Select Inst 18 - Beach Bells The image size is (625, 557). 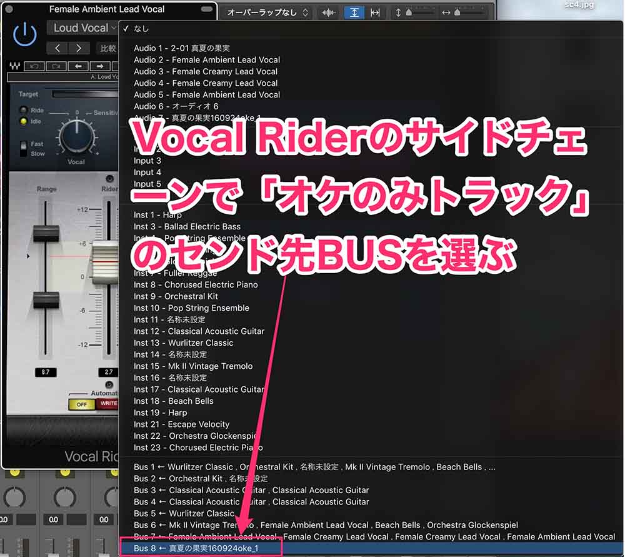coord(371,401)
